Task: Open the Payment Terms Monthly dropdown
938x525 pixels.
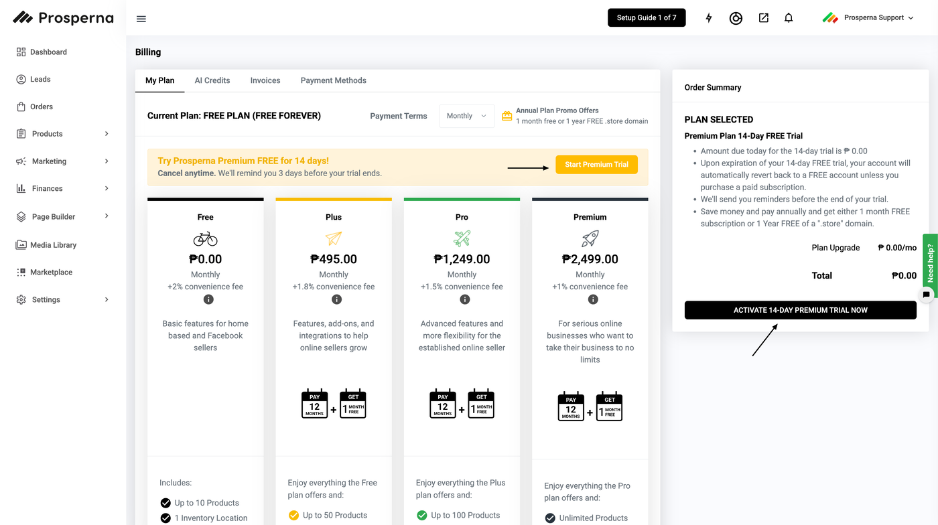Action: pos(466,116)
